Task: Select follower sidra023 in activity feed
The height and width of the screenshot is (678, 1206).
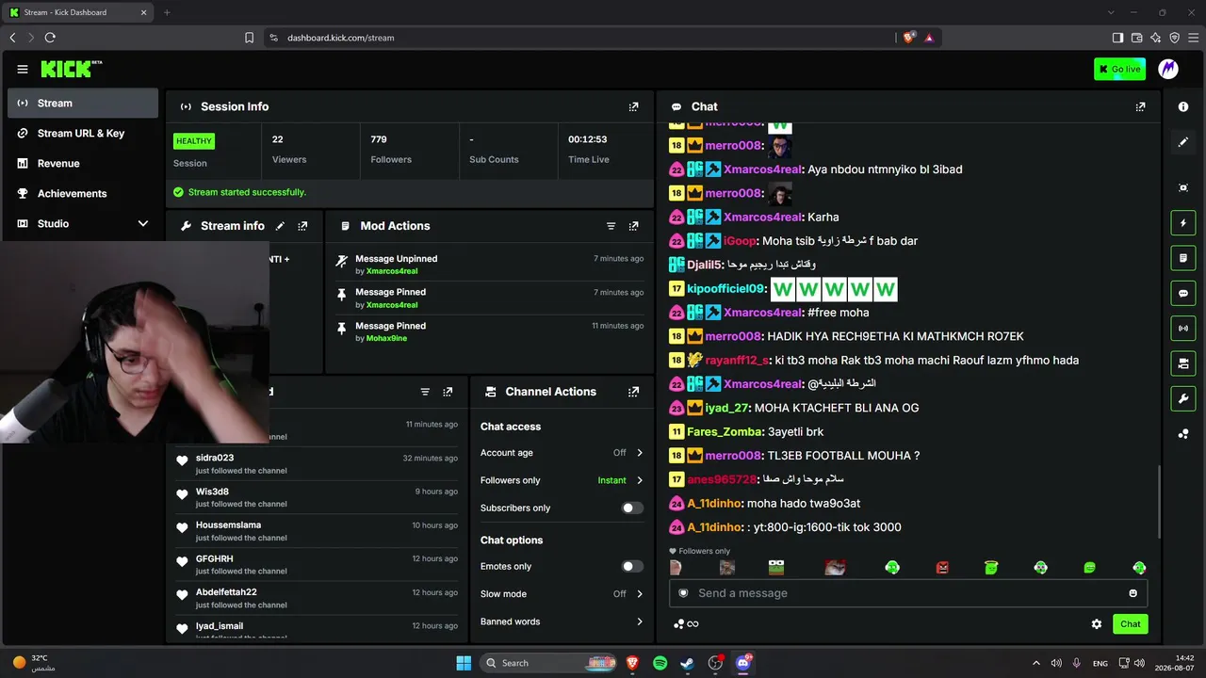Action: [215, 458]
